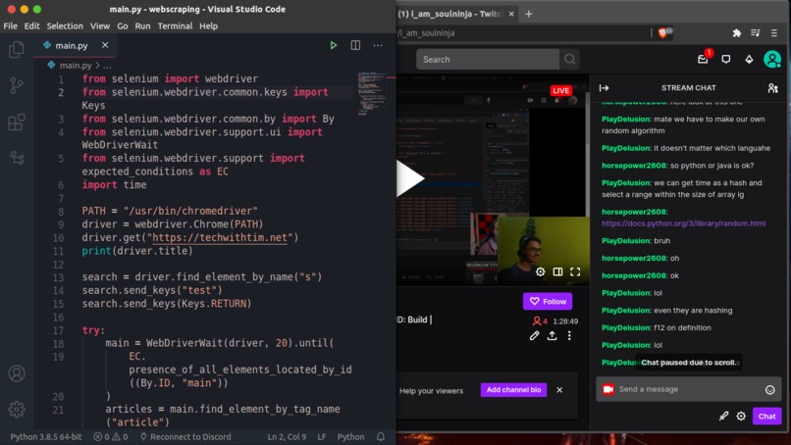Open the Go menu
This screenshot has width=791, height=445.
click(123, 26)
